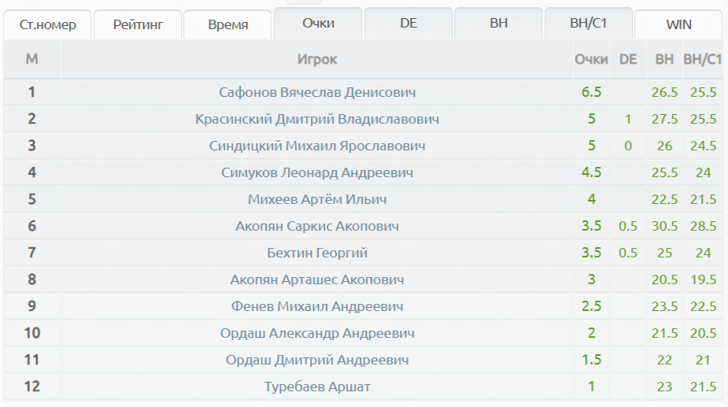Click the Очки tab
728x407 pixels.
318,24
